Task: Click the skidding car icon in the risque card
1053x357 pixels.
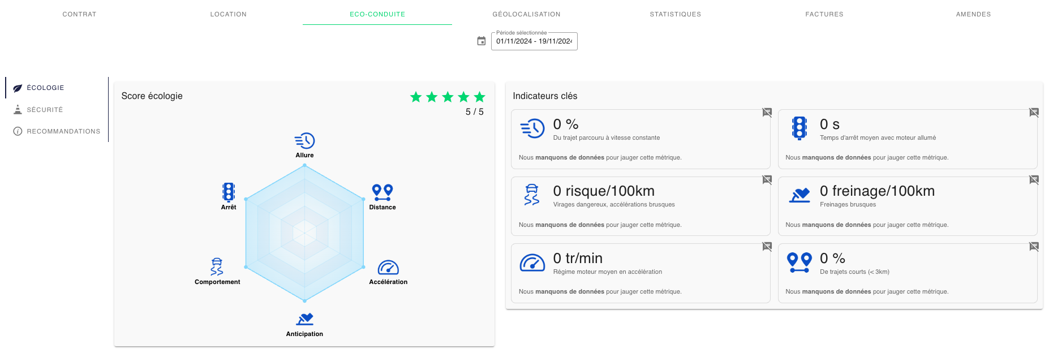Action: [532, 195]
